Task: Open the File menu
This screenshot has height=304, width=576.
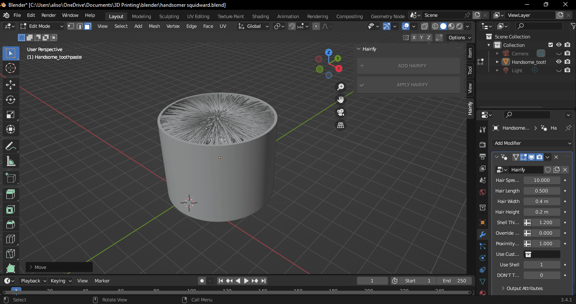Action: click(x=17, y=15)
